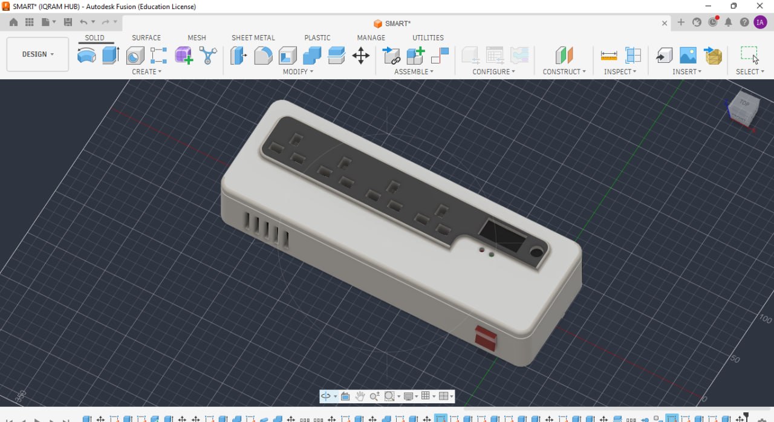Select the Section Analysis inspect tool

point(633,56)
